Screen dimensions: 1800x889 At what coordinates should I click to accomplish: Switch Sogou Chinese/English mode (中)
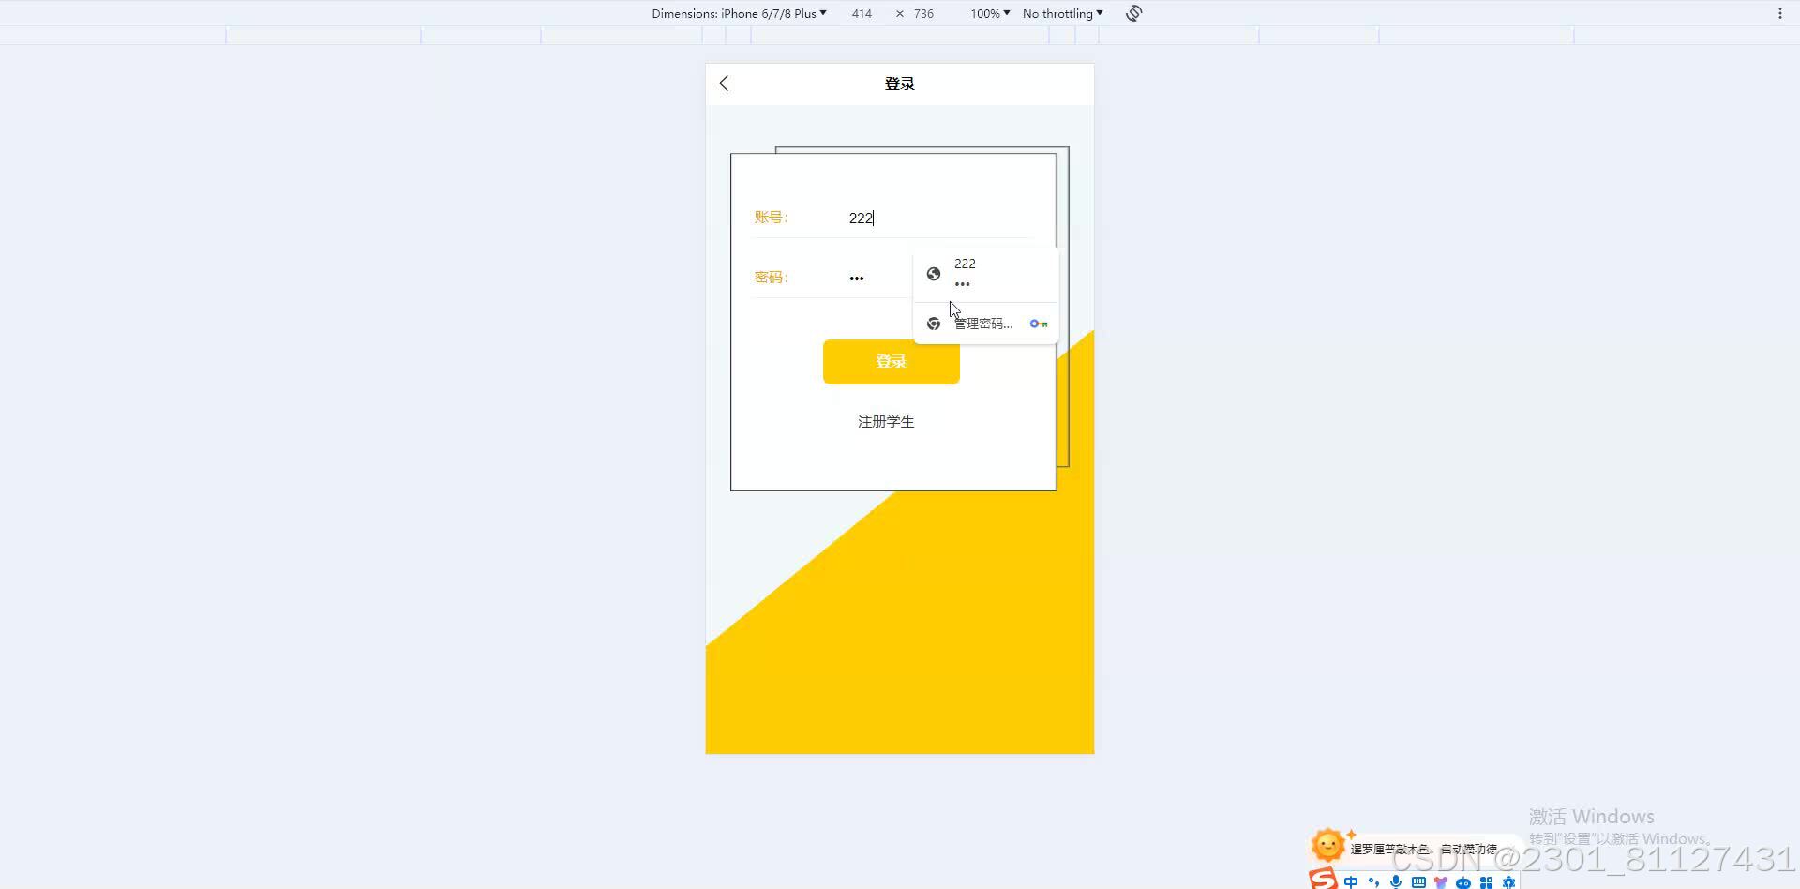pos(1351,881)
